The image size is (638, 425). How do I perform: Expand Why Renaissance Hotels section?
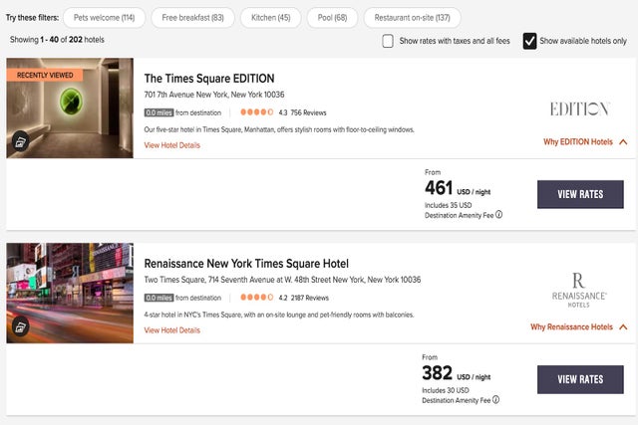tap(579, 326)
